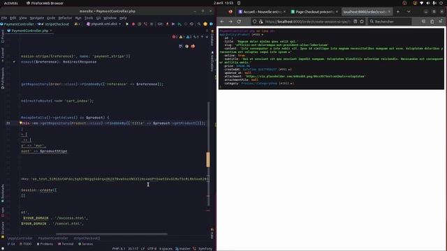Go back in Firefox
Viewport: 447px width, 251px height.
(x=222, y=22)
